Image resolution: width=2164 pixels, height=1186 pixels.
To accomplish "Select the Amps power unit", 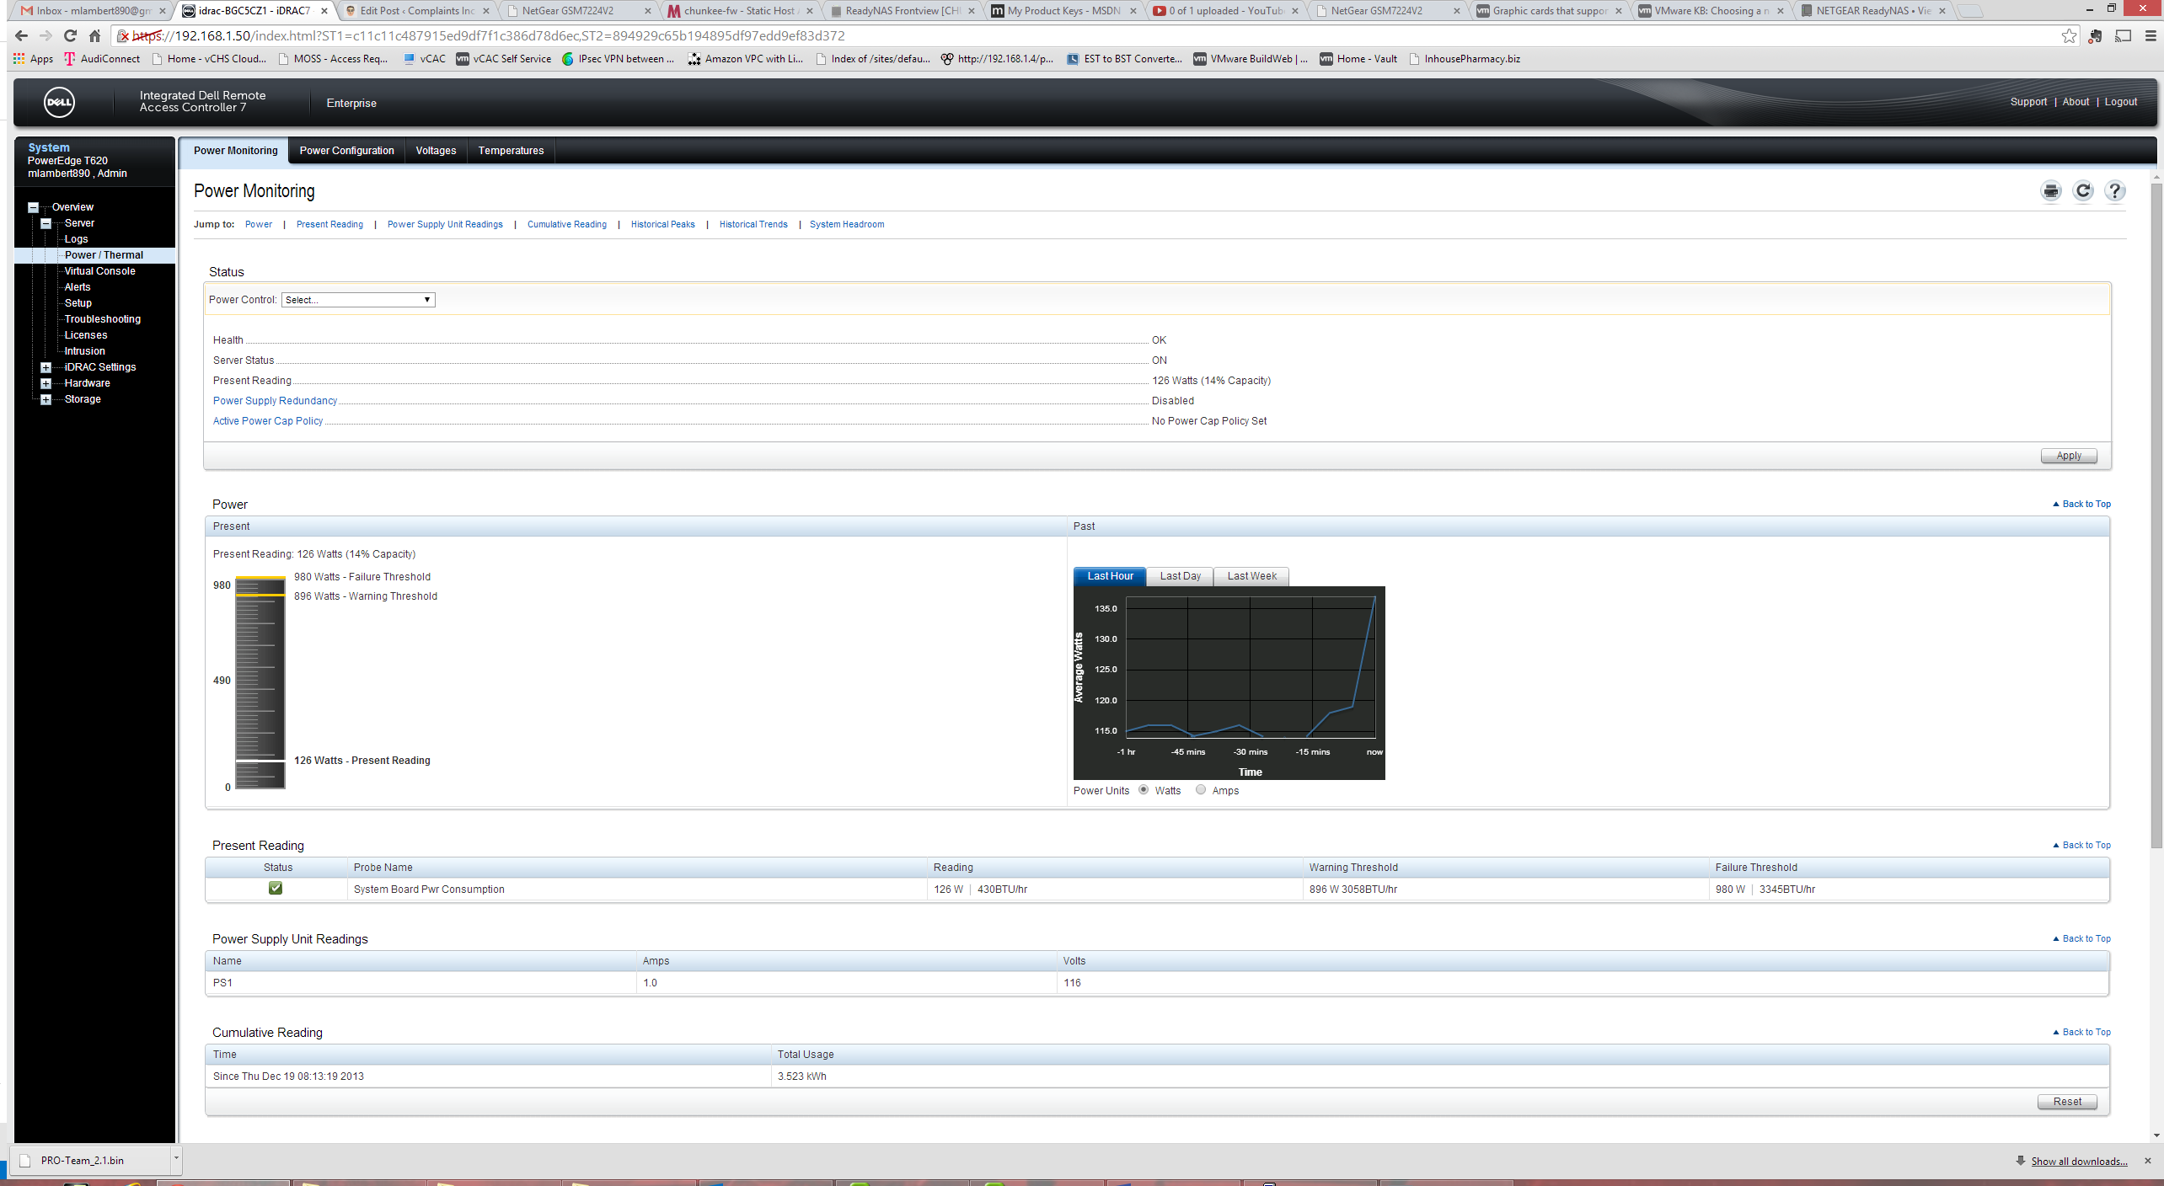I will [1200, 789].
